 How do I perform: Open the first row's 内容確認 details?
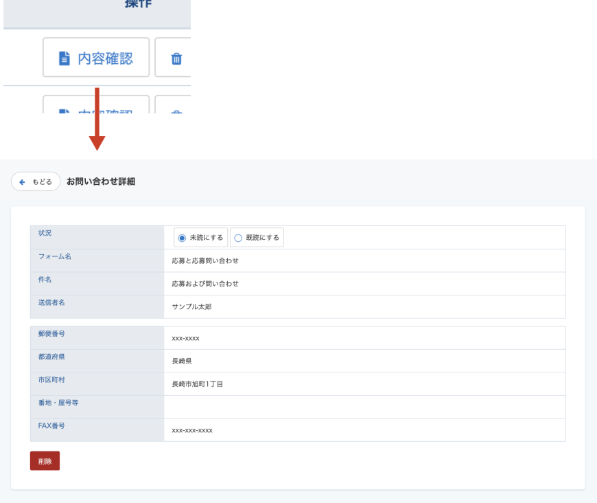point(96,58)
